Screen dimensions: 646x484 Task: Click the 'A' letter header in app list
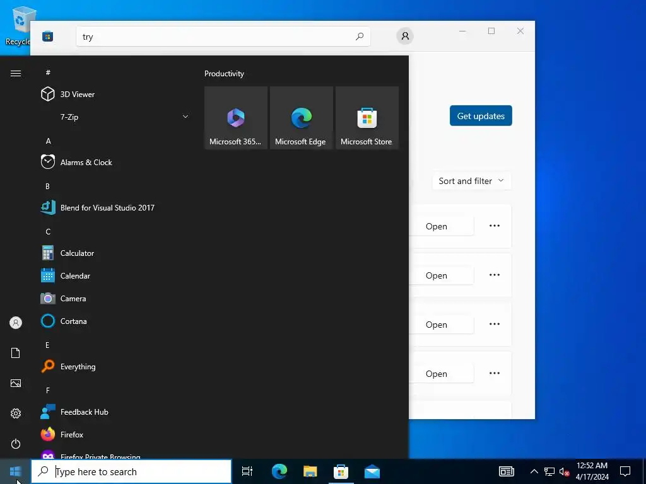pos(48,141)
